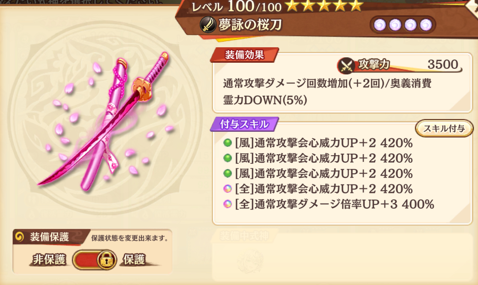The width and height of the screenshot is (478, 285).
Task: Select the fourth purple spiral slot orb
Action: tap(426, 25)
